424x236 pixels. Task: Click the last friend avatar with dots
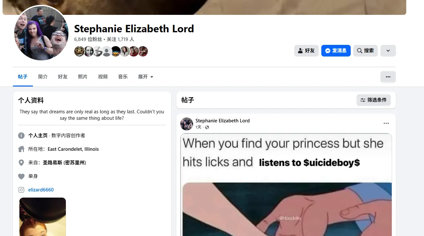pyautogui.click(x=143, y=51)
